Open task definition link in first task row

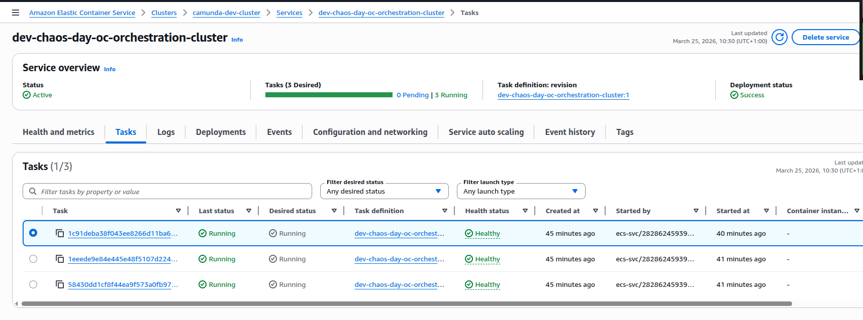pyautogui.click(x=400, y=233)
